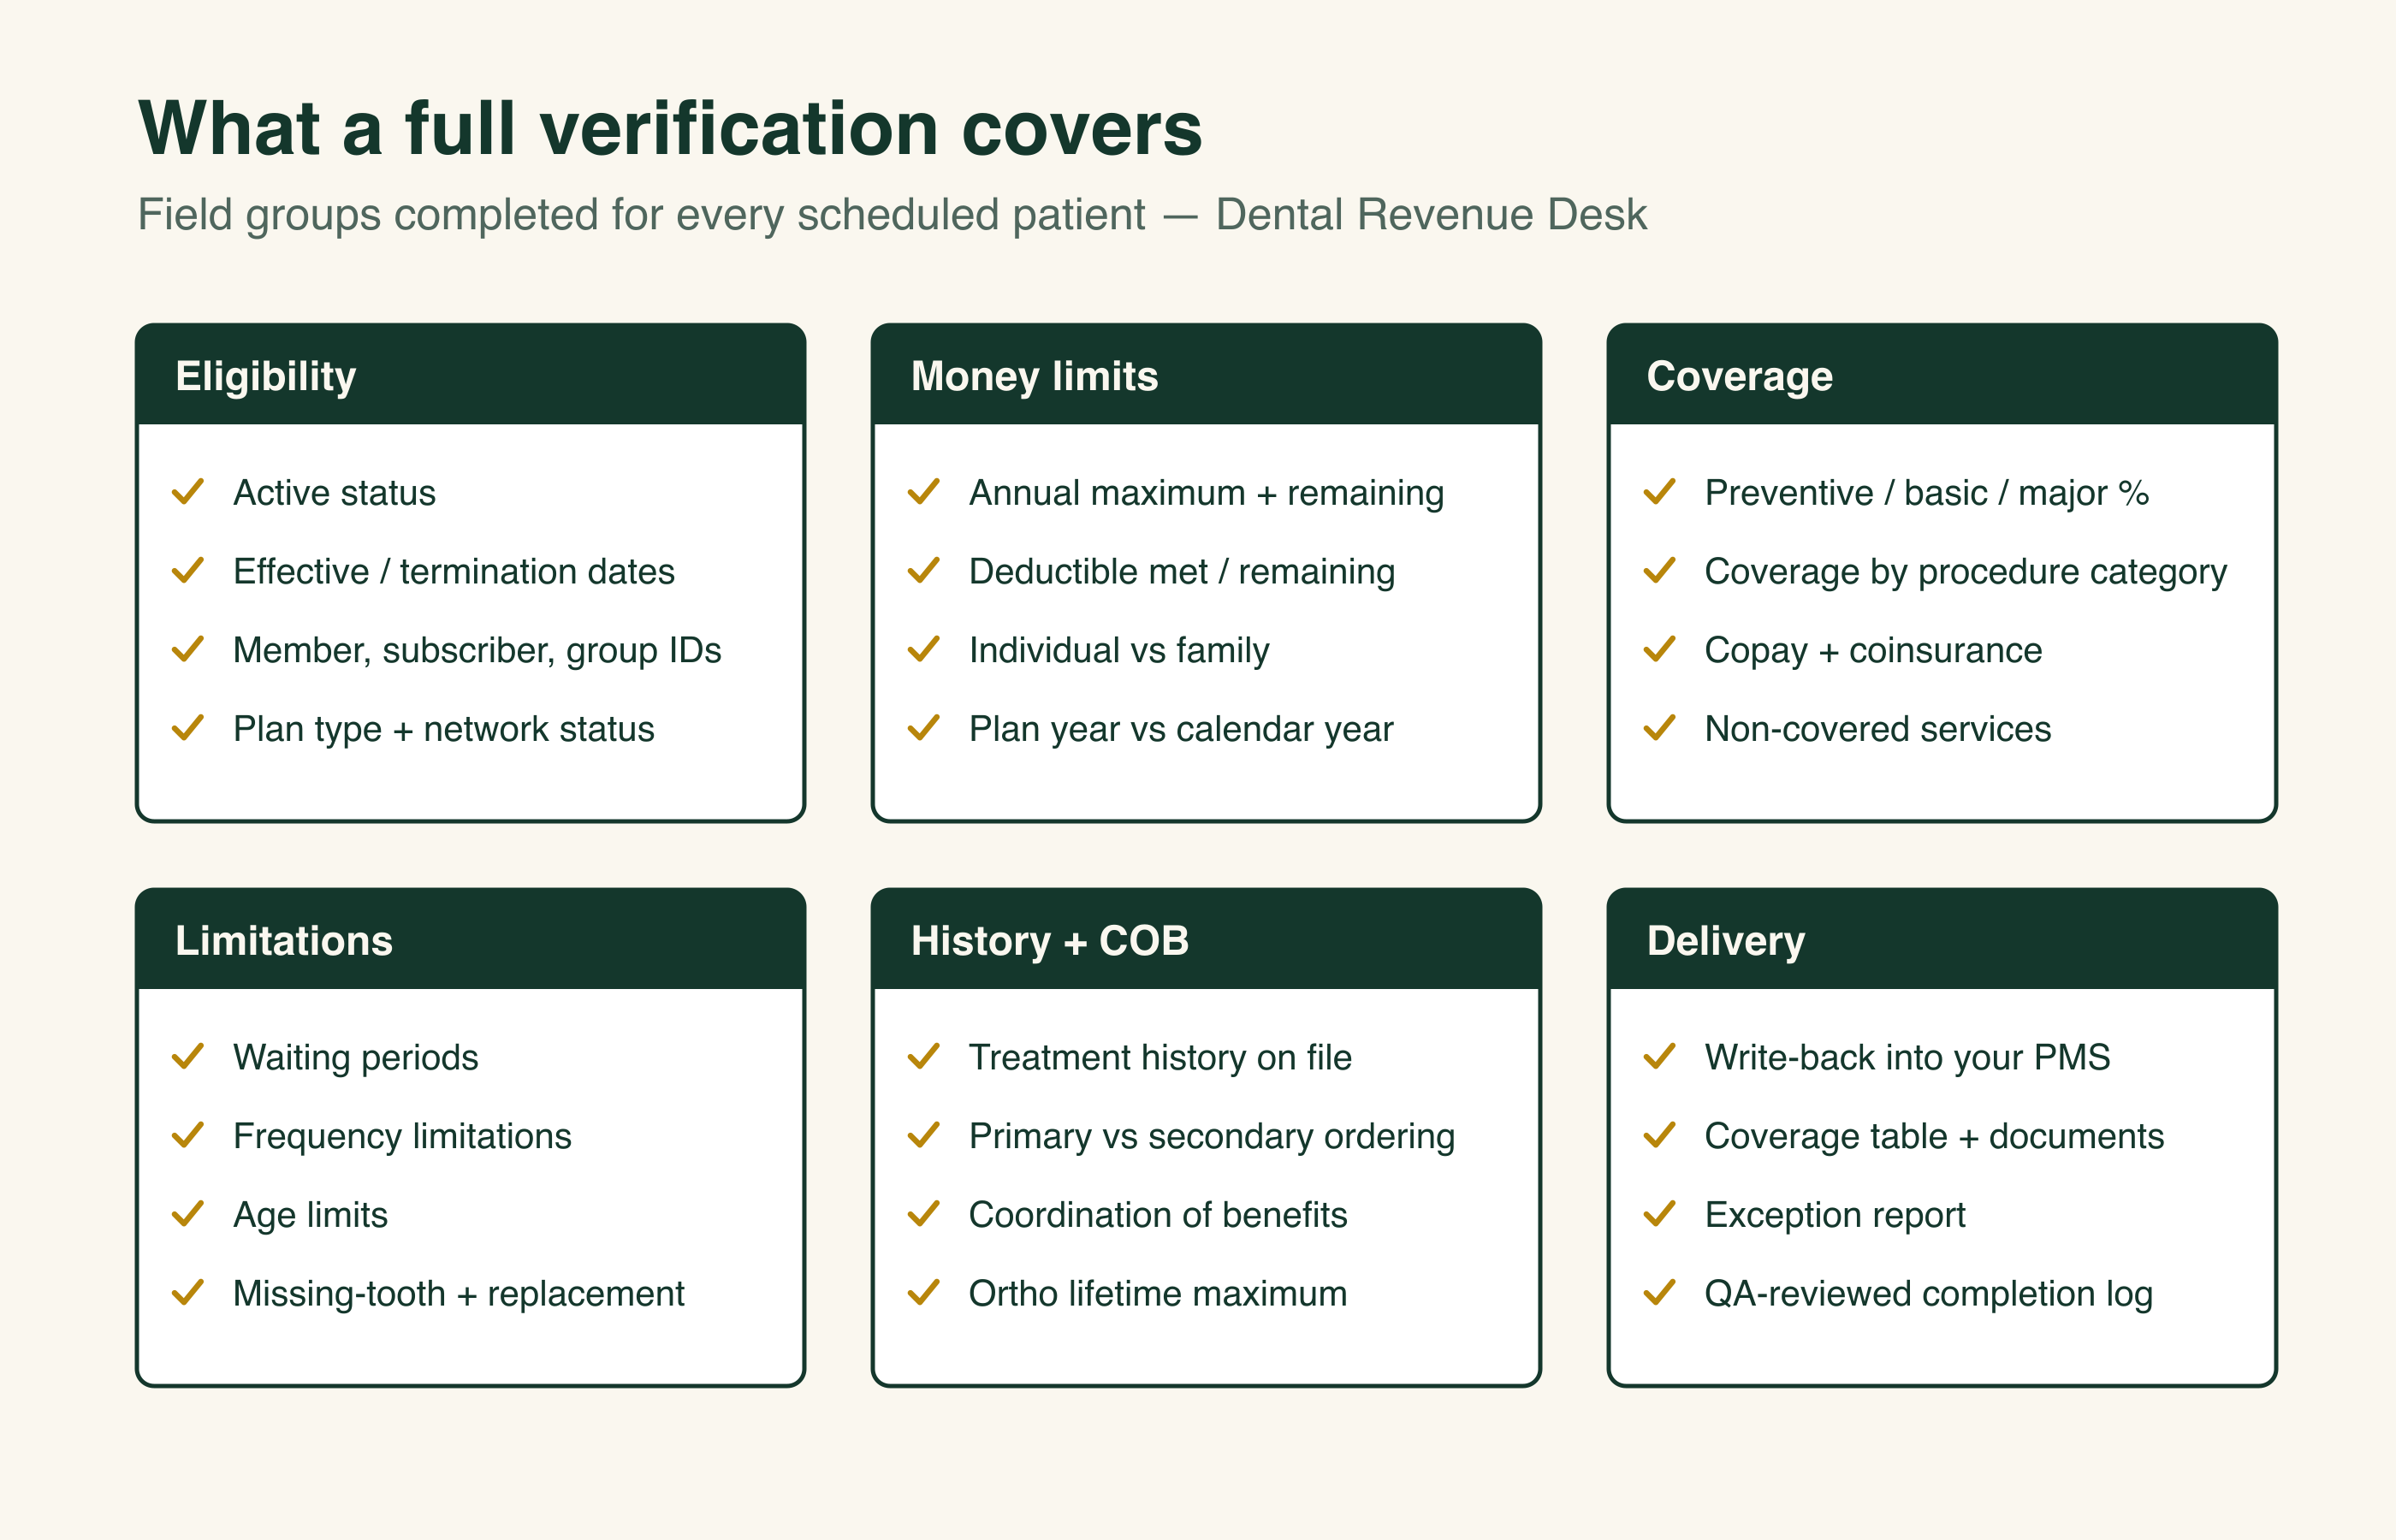Select the Eligibility card header
The height and width of the screenshot is (1540, 2396).
pyautogui.click(x=471, y=375)
